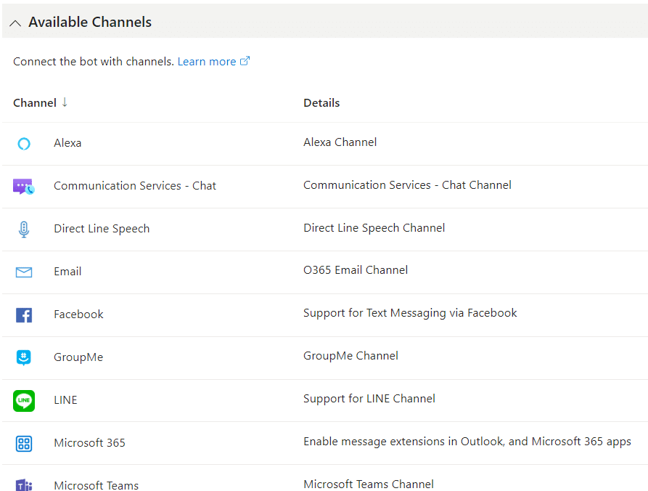
Task: Click the Details column header
Action: click(321, 103)
